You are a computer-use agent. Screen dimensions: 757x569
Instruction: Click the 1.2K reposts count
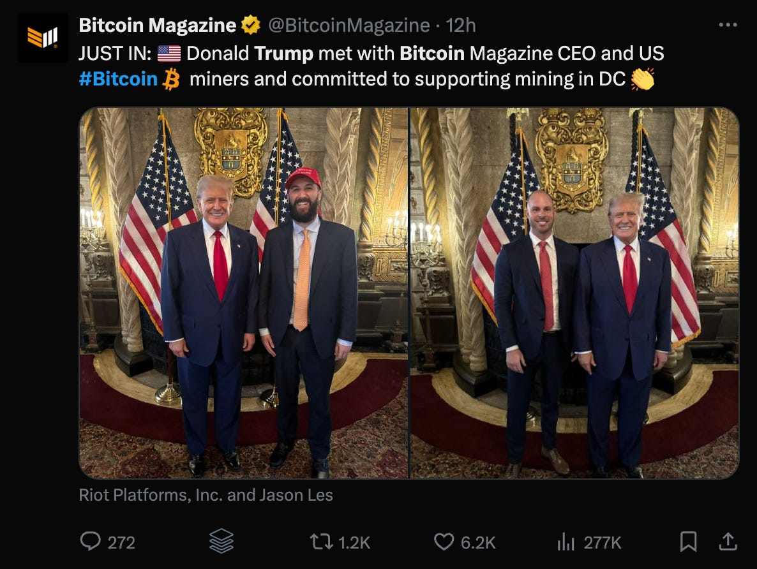pyautogui.click(x=354, y=542)
